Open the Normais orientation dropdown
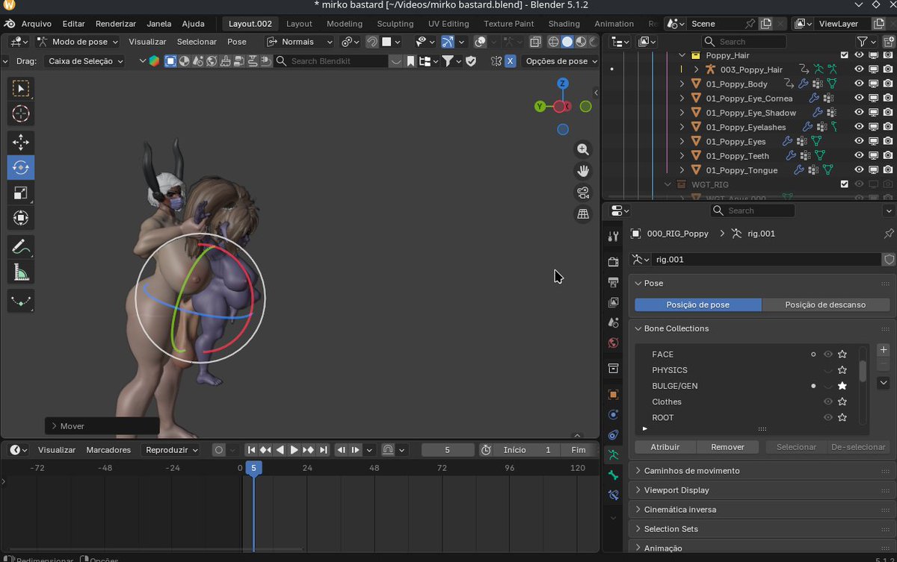The width and height of the screenshot is (897, 562). (x=300, y=42)
